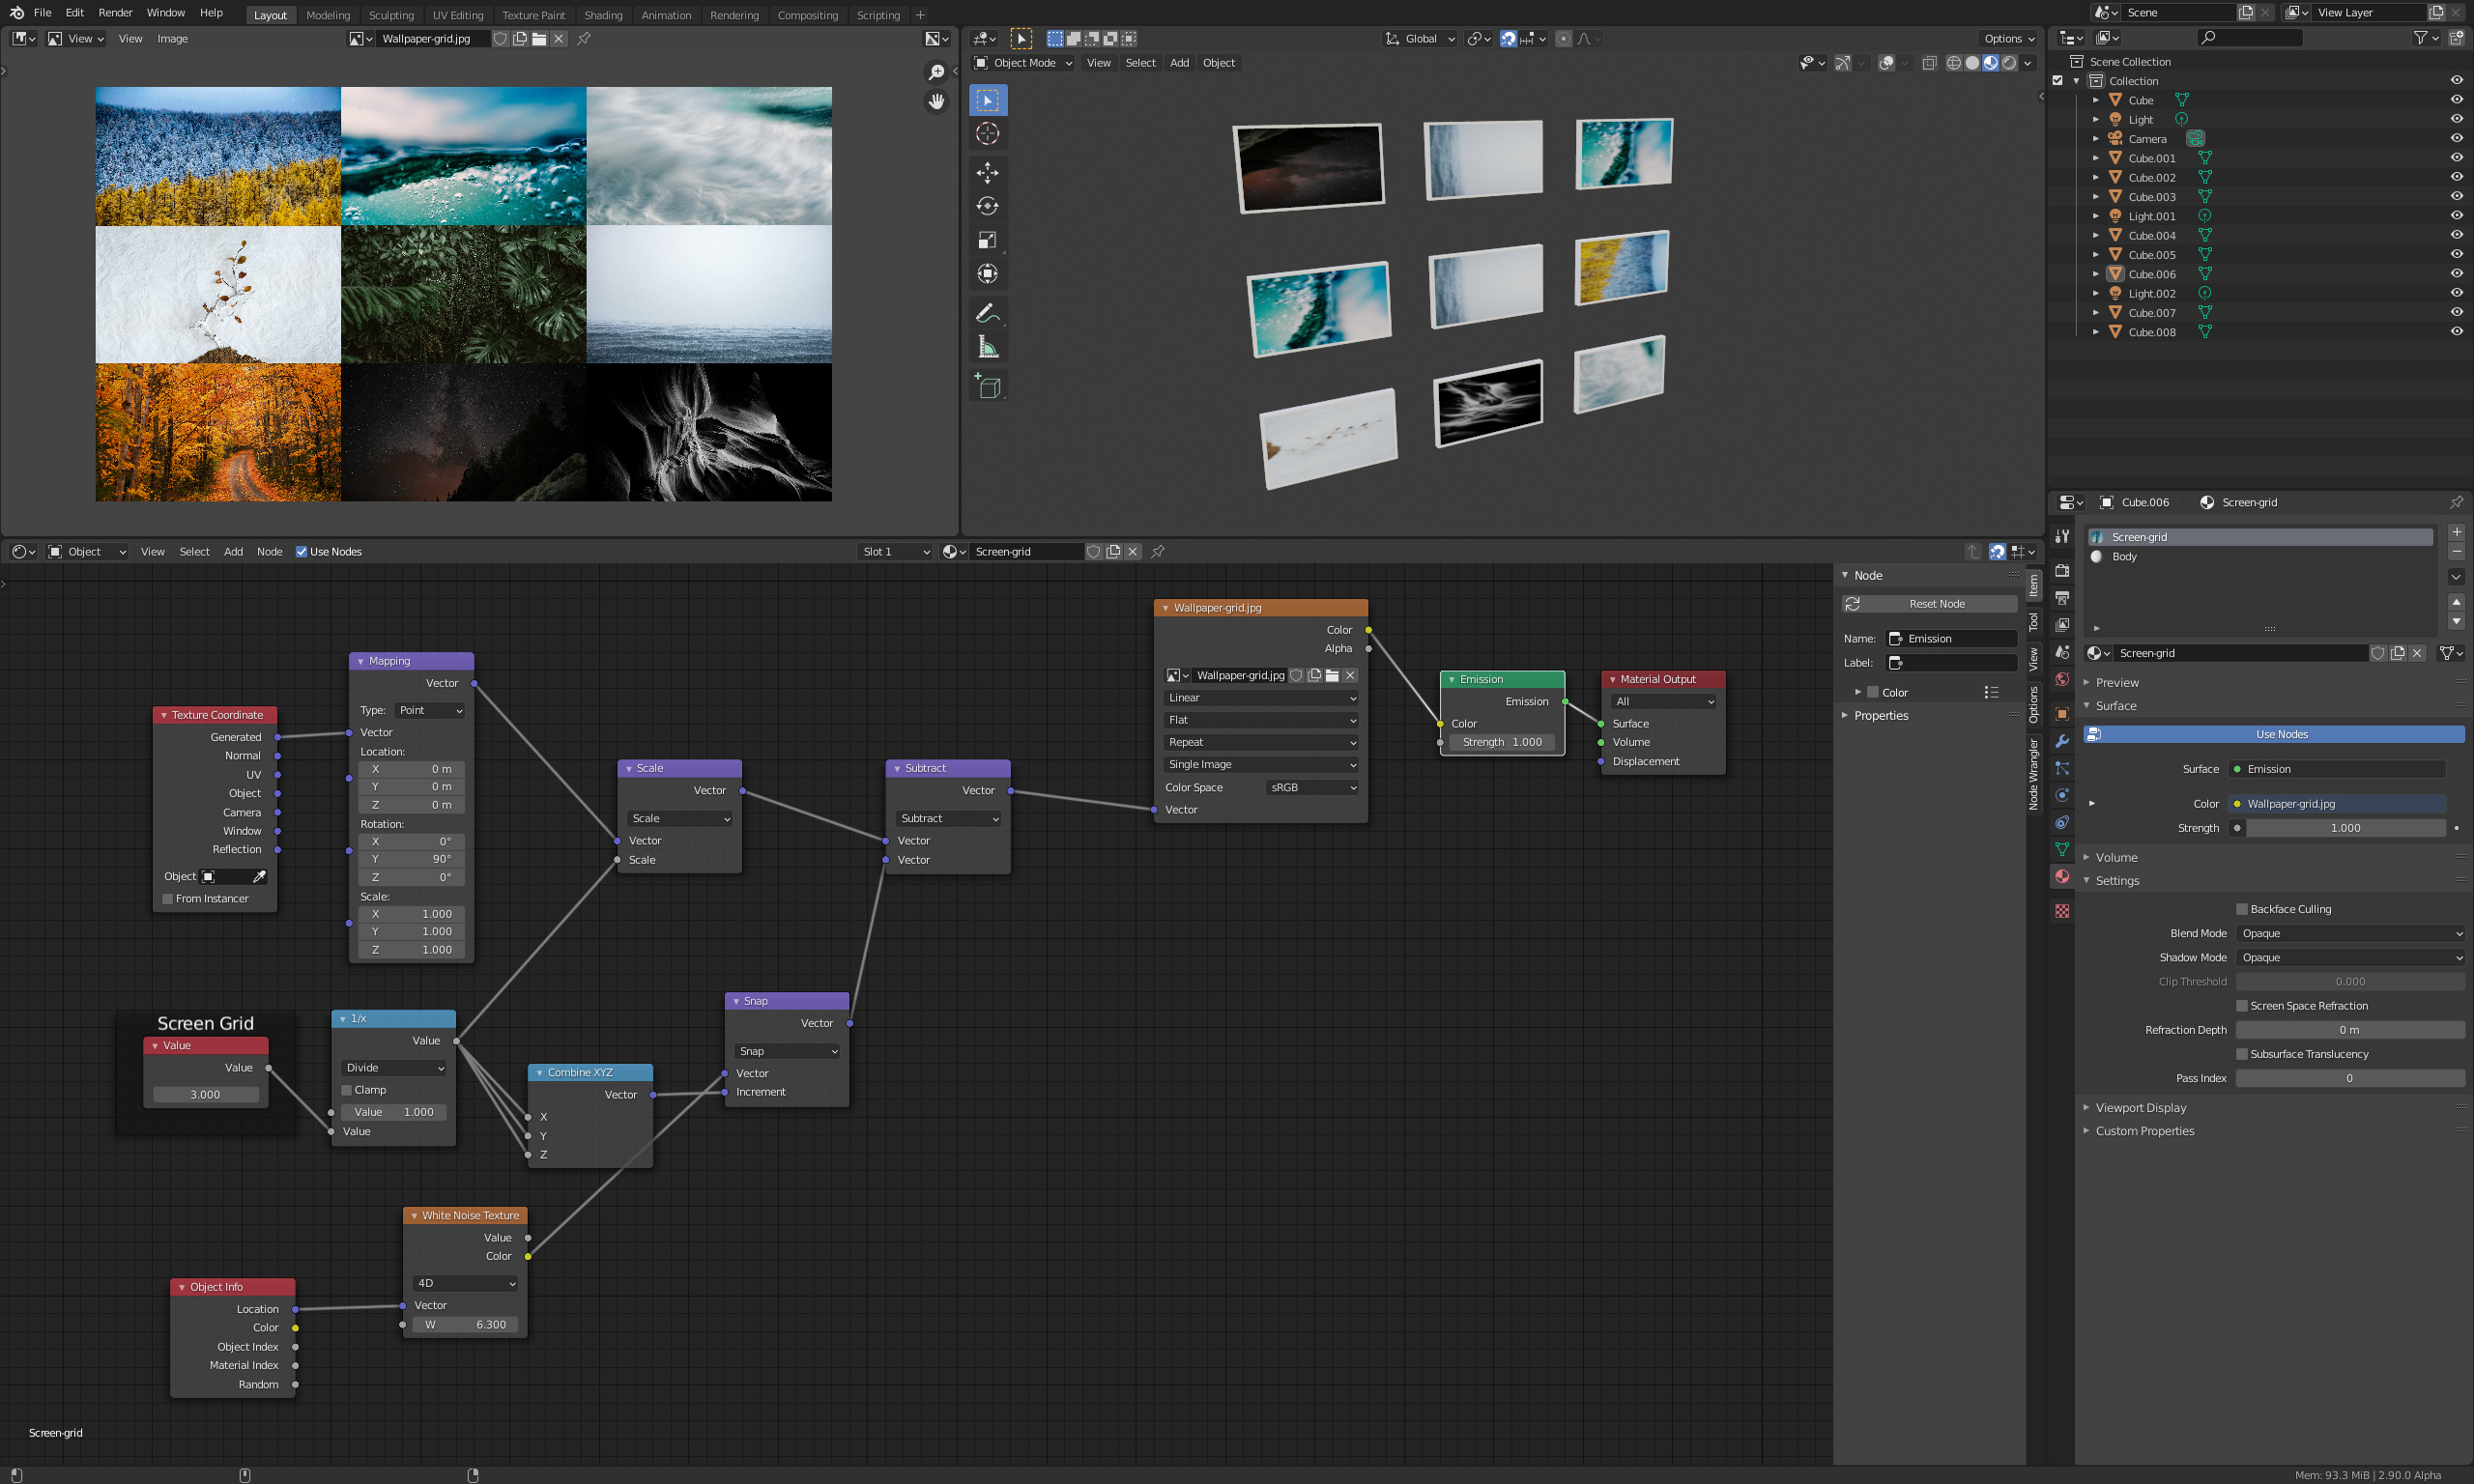Hide Cube.003 with its eye icon
2474x1484 pixels.
point(2456,196)
